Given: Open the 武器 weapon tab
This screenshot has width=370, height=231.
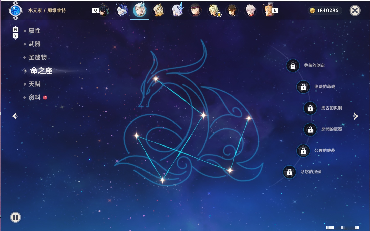Looking at the screenshot, I should point(34,44).
